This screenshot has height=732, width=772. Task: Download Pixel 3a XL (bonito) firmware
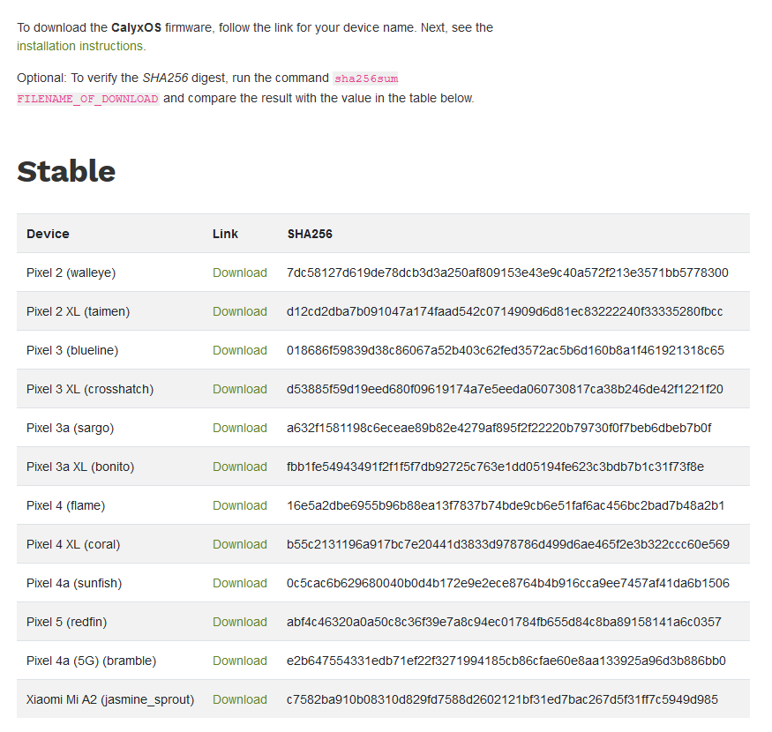239,467
